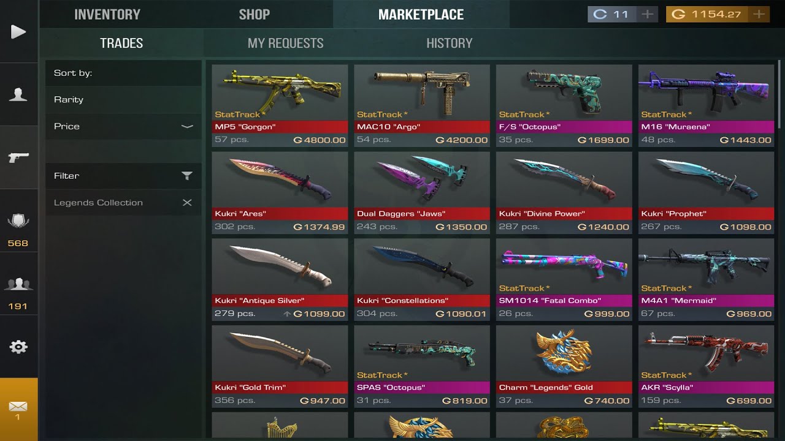Screen dimensions: 785x441
Task: Open the shield rank badge icon
Action: [18, 221]
